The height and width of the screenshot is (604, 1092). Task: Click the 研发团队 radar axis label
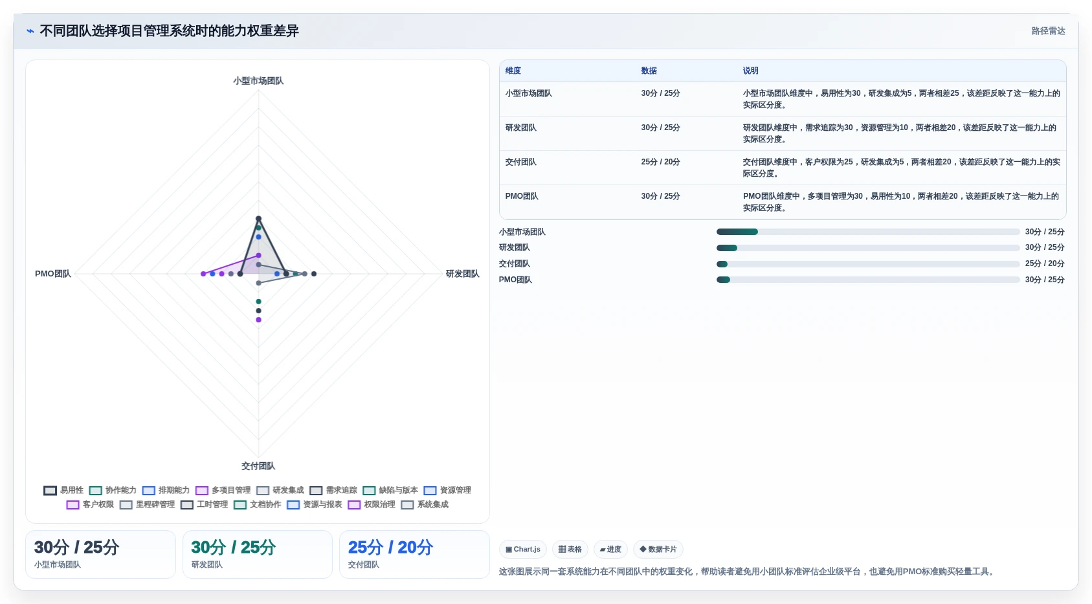pyautogui.click(x=462, y=274)
